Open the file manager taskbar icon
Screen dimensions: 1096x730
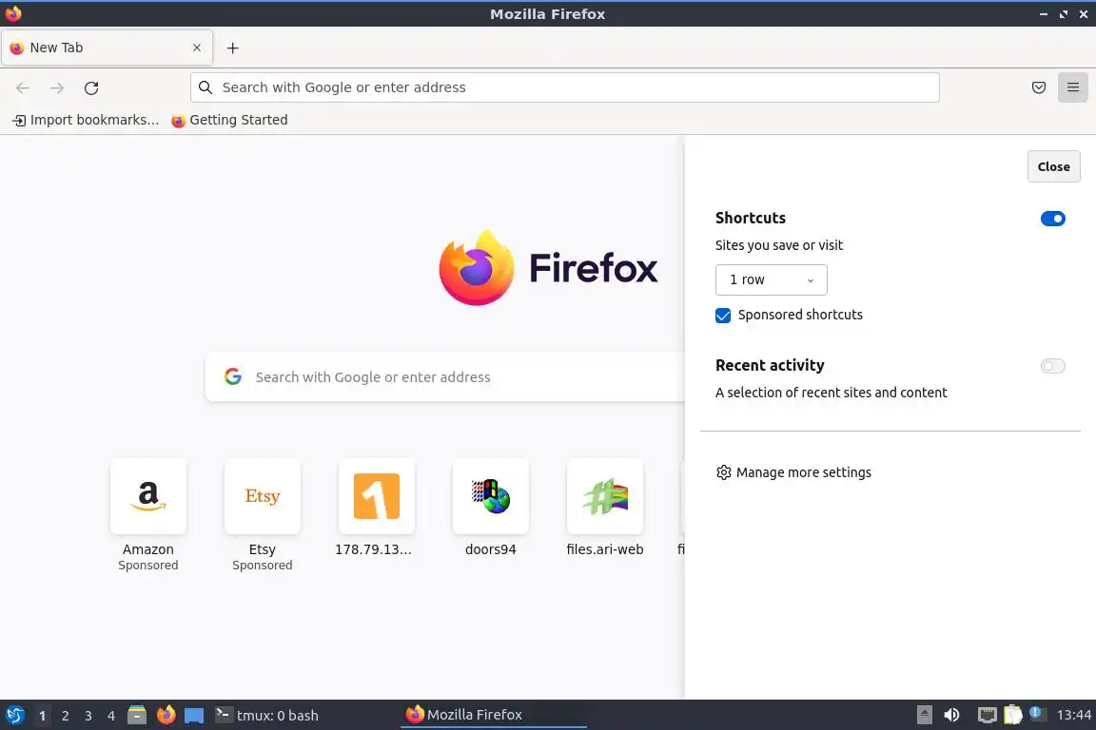coord(137,715)
